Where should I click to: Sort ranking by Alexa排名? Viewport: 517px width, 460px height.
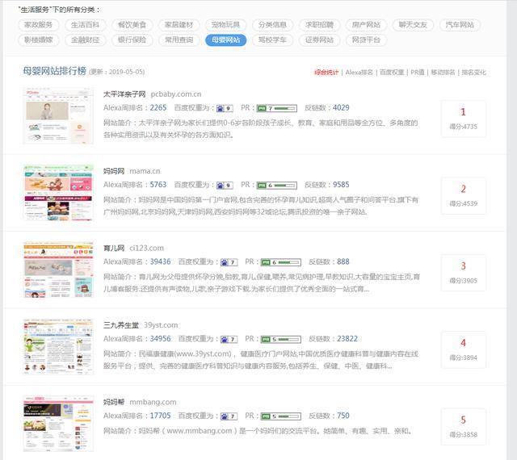(359, 72)
